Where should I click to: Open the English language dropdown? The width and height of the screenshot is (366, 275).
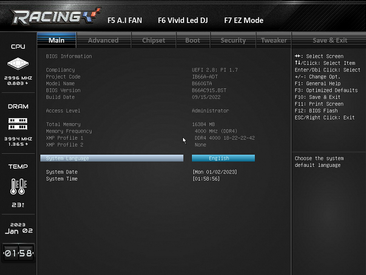223,158
